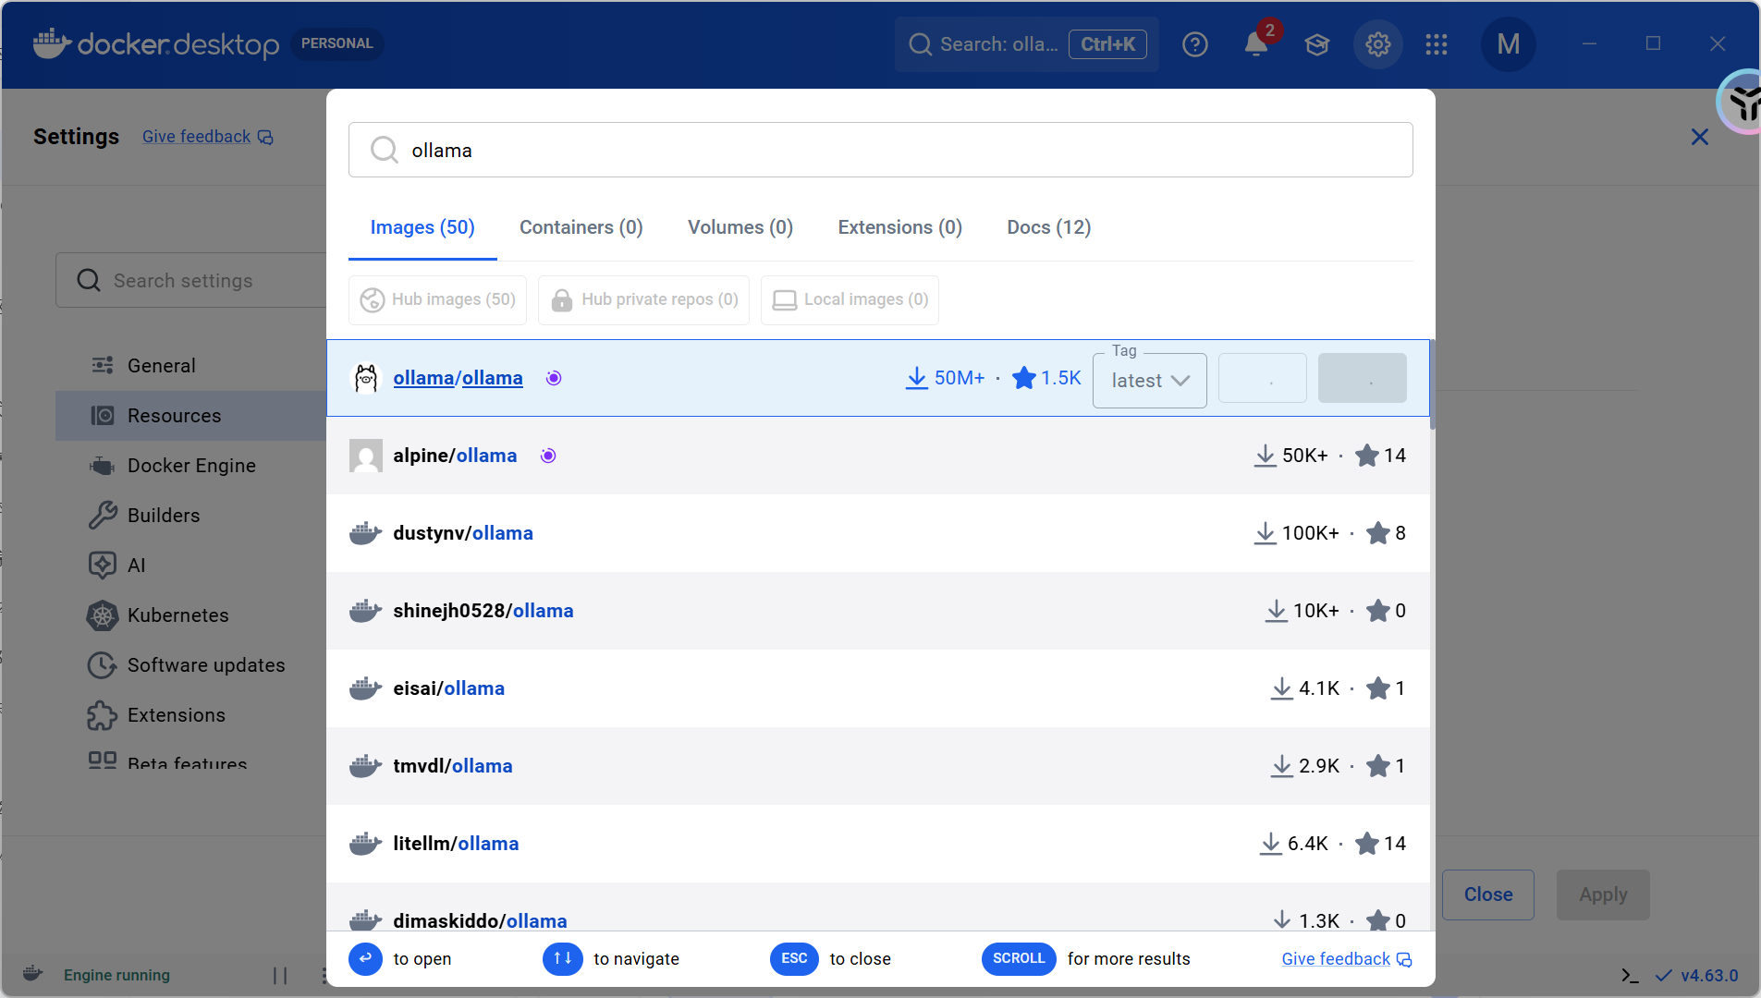This screenshot has height=998, width=1761.
Task: Click the Apply button in Settings
Action: 1603,895
